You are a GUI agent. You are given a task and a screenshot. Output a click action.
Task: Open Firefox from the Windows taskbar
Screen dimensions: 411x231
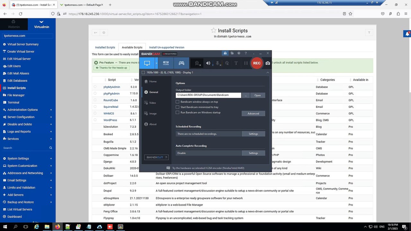pos(57,227)
